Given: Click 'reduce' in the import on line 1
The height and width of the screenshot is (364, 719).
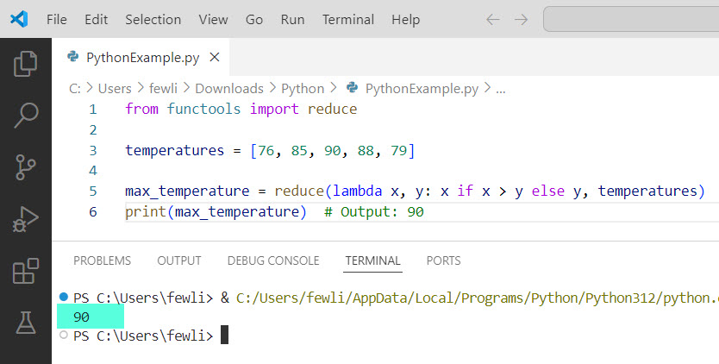Looking at the screenshot, I should point(333,110).
